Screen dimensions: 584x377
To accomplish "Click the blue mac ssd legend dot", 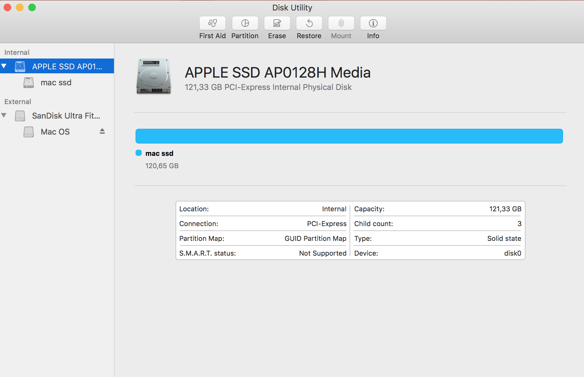I will pos(139,153).
